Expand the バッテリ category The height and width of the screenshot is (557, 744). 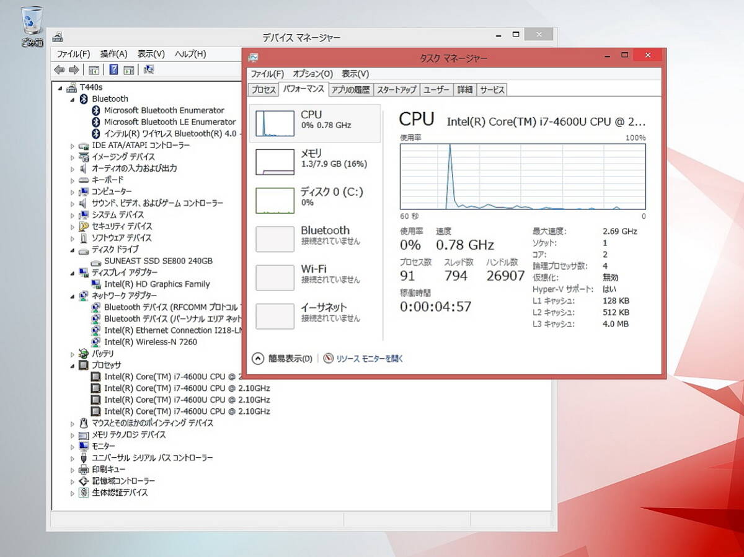click(x=73, y=354)
